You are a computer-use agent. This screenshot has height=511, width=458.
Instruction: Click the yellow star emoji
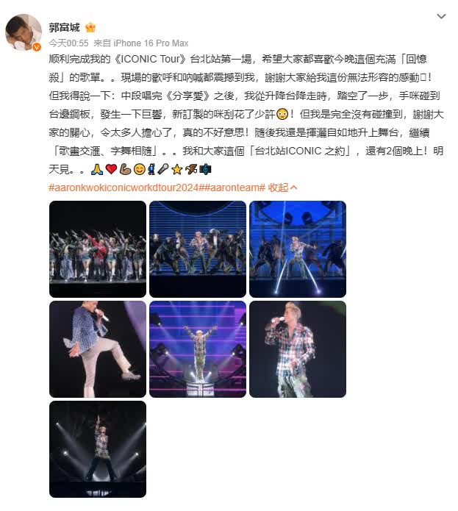click(177, 169)
